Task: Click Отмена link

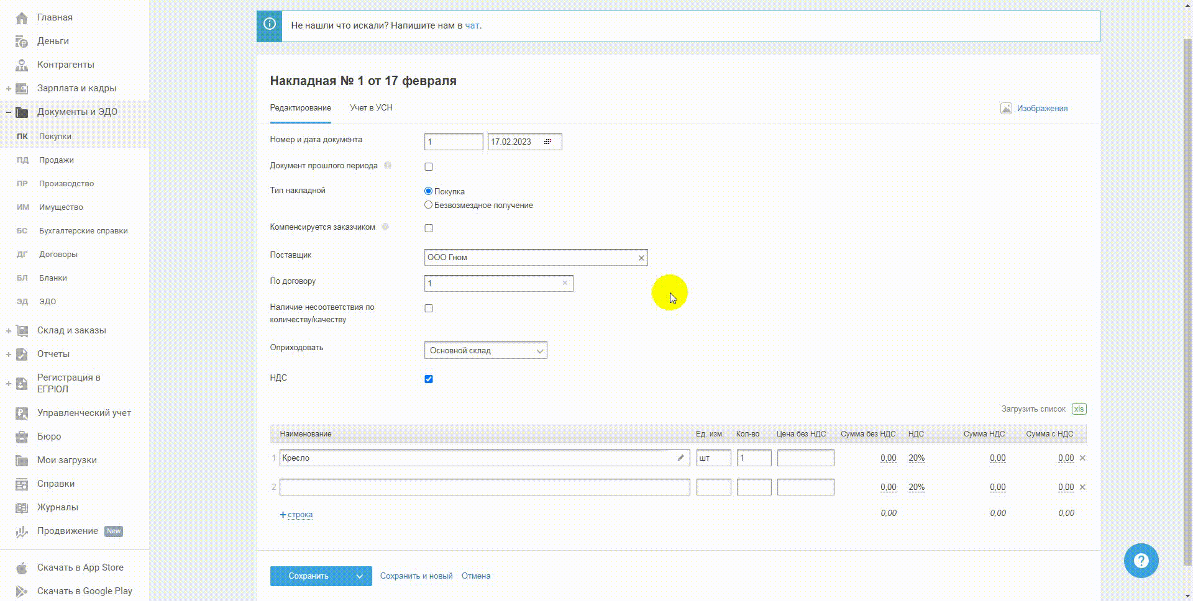Action: coord(476,576)
